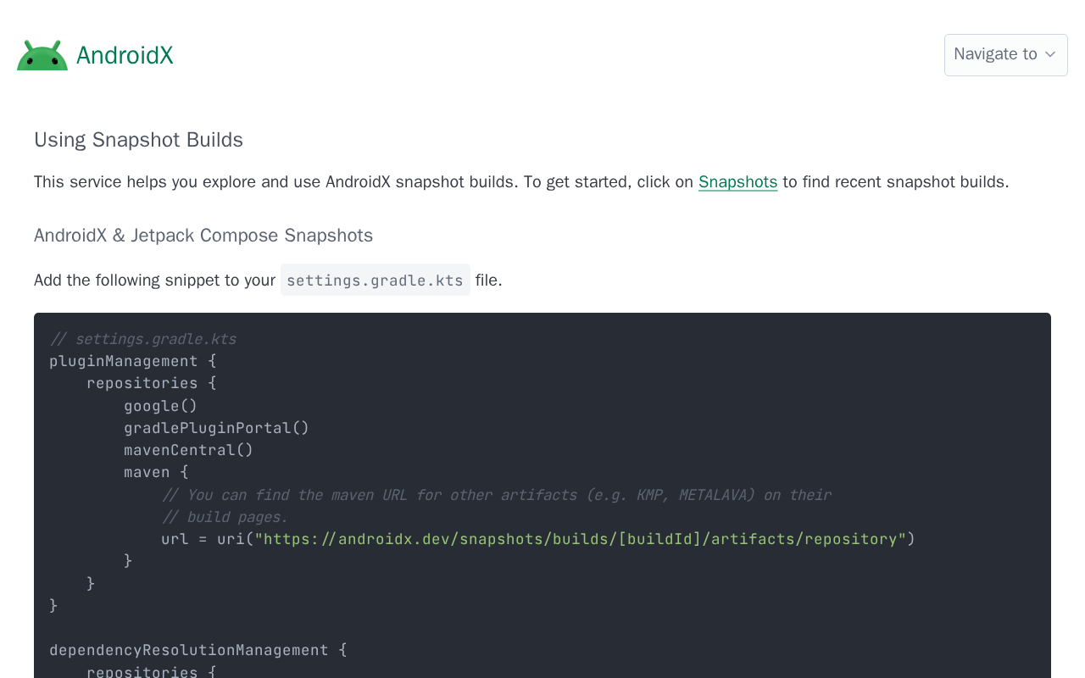Image resolution: width=1085 pixels, height=678 pixels.
Task: Click the maven { code line
Action: tap(156, 472)
